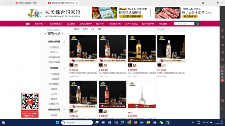The image size is (225, 126).
Task: Sort products by 销量
Action: point(99,29)
